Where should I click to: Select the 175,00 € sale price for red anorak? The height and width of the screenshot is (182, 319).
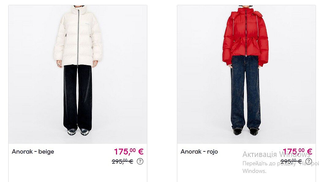[x=298, y=152]
